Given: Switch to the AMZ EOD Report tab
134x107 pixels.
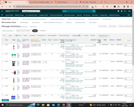Looking at the screenshot, I should (66, 2).
